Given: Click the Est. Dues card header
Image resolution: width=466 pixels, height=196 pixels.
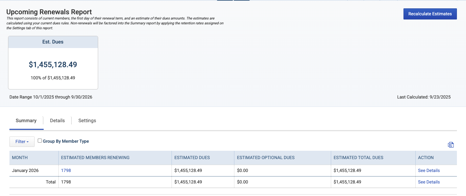Looking at the screenshot, I should click(53, 42).
